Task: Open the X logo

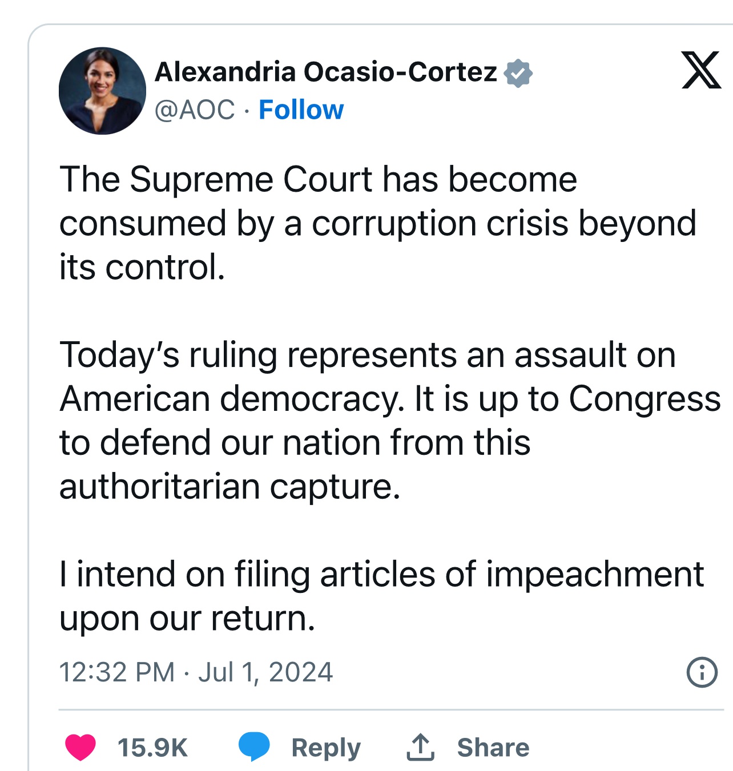Action: (x=701, y=70)
